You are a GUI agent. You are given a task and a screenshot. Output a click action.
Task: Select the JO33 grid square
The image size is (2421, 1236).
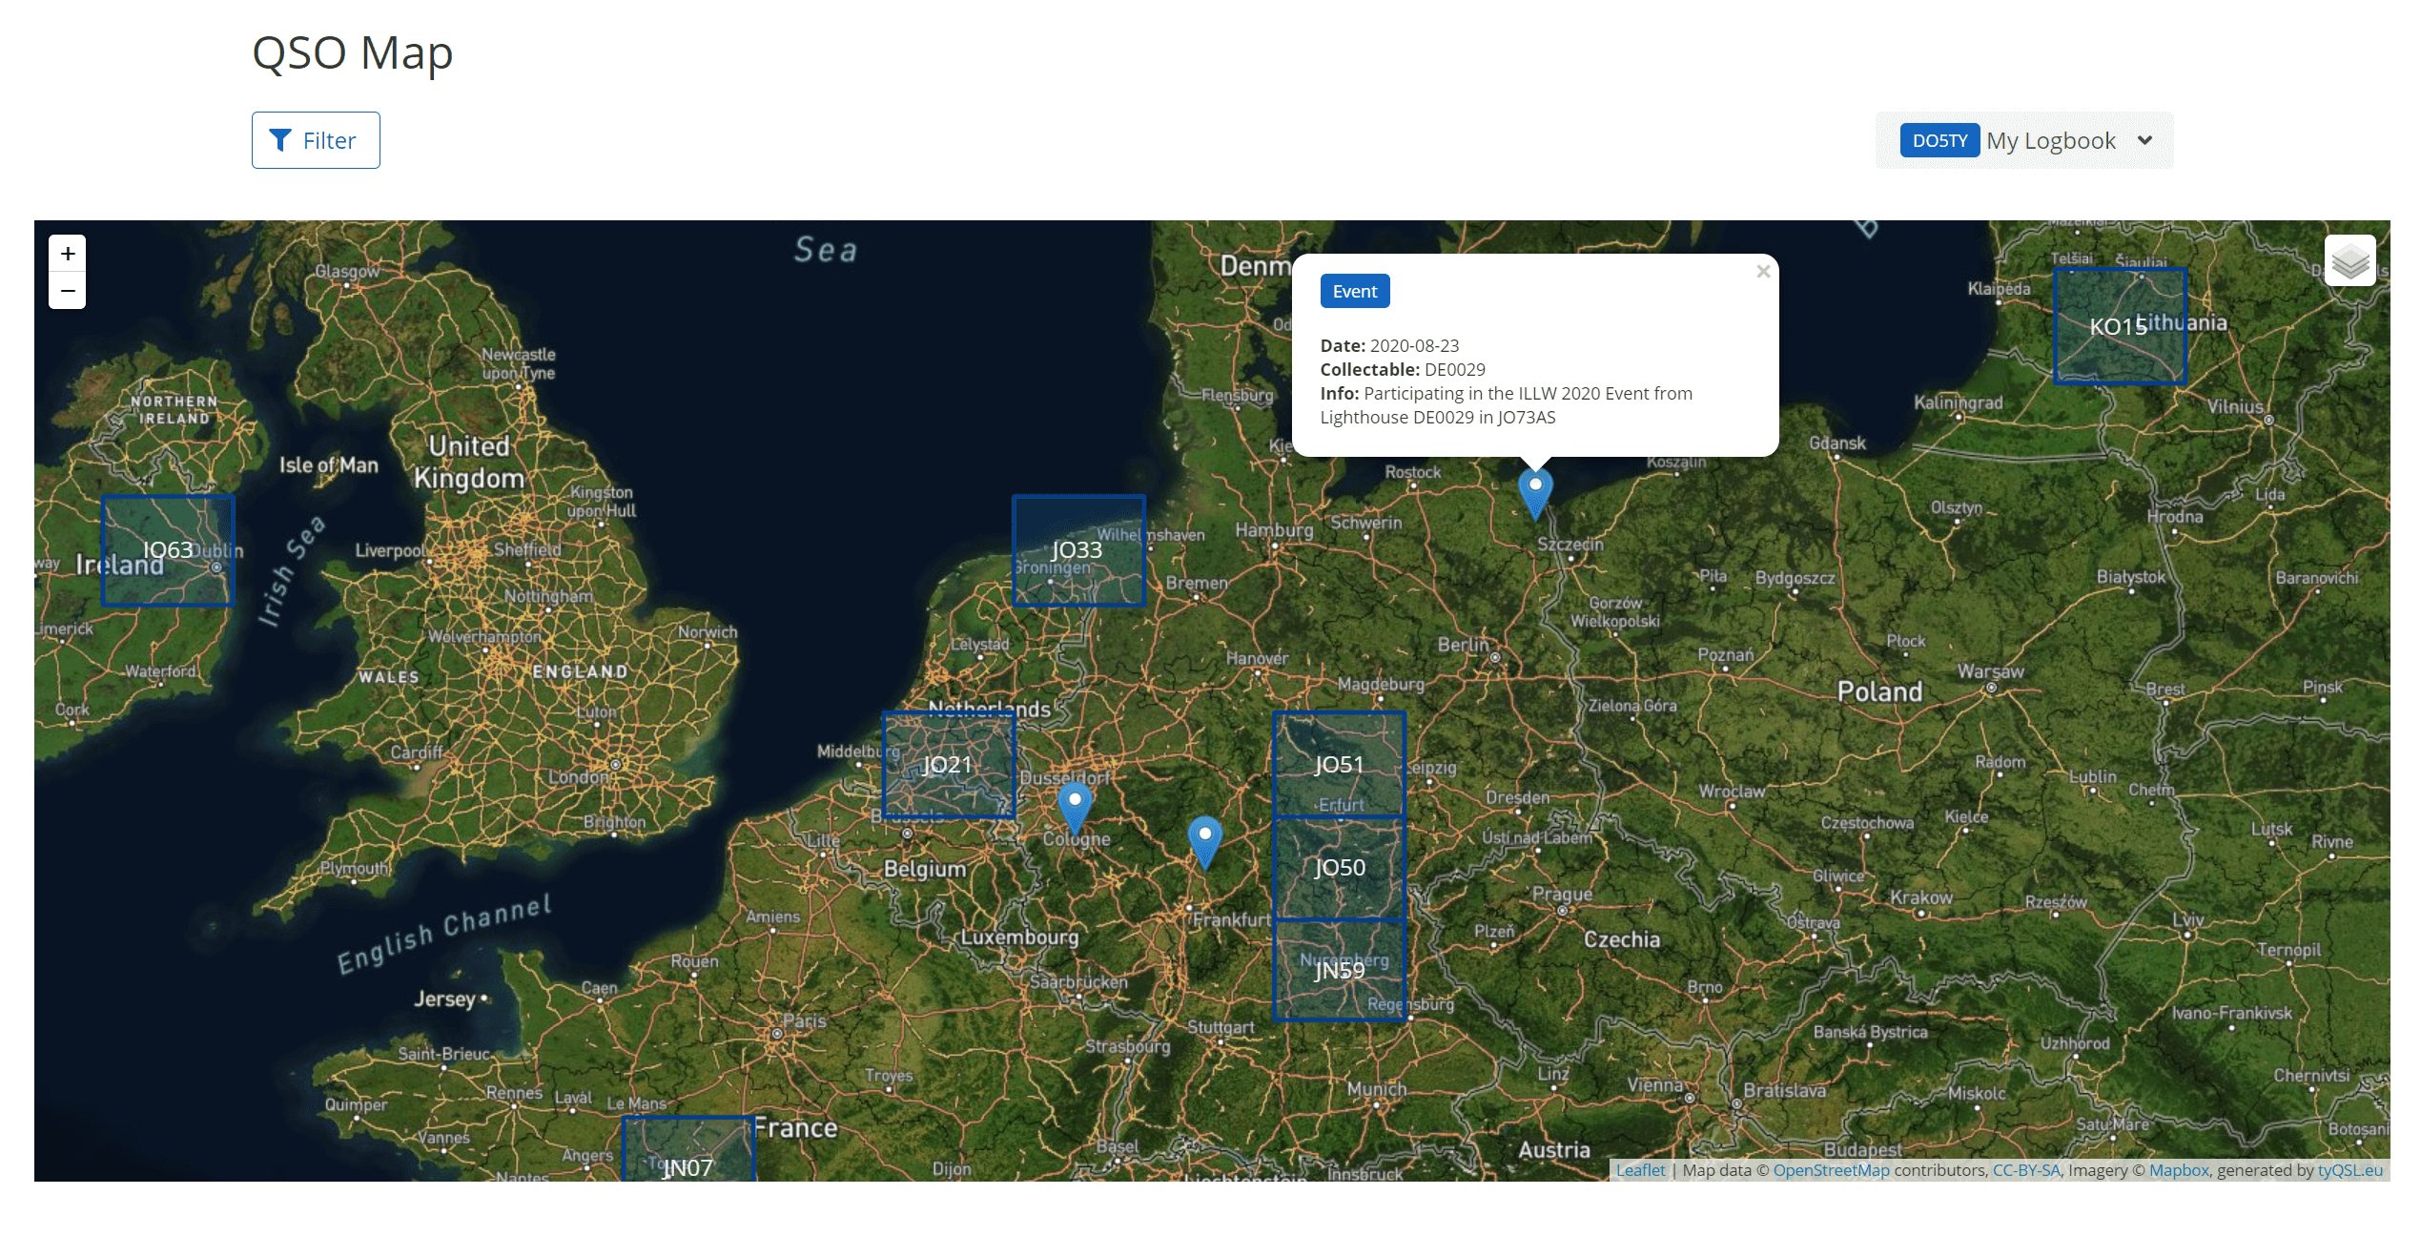[1077, 550]
